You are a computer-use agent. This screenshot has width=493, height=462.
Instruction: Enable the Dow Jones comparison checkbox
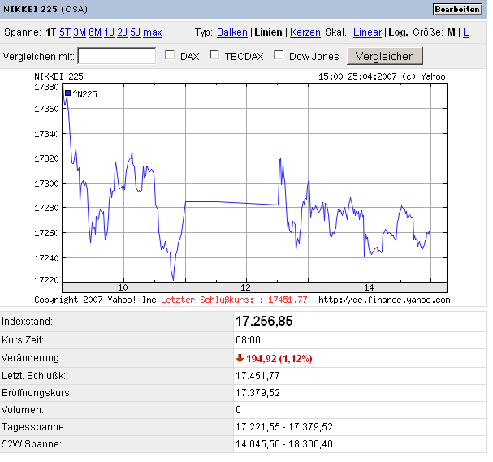(x=279, y=54)
